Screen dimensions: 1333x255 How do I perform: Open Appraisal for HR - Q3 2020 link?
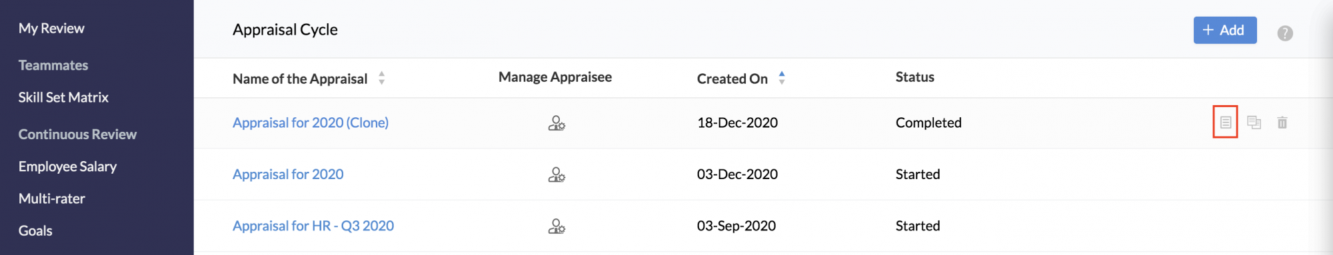click(313, 226)
